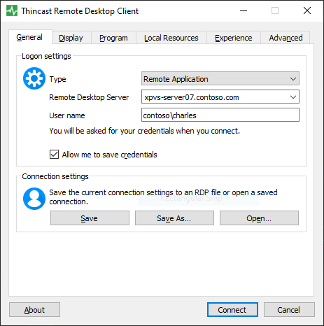Click the blue gear Logon settings icon
The width and height of the screenshot is (324, 326).
click(x=34, y=78)
